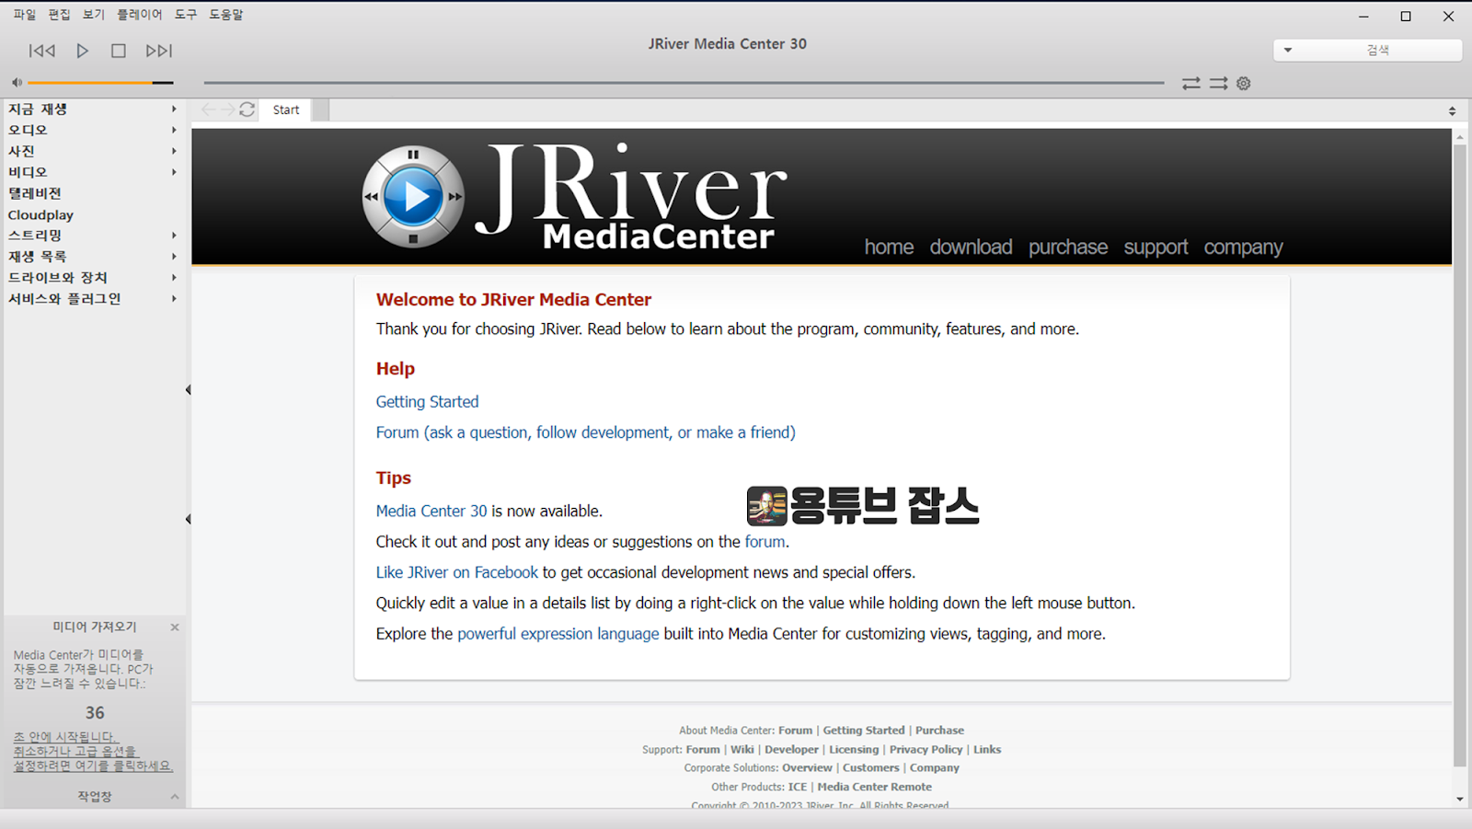This screenshot has height=829, width=1472.
Task: Expand the 지금 재생 tree arrow
Action: [x=174, y=109]
